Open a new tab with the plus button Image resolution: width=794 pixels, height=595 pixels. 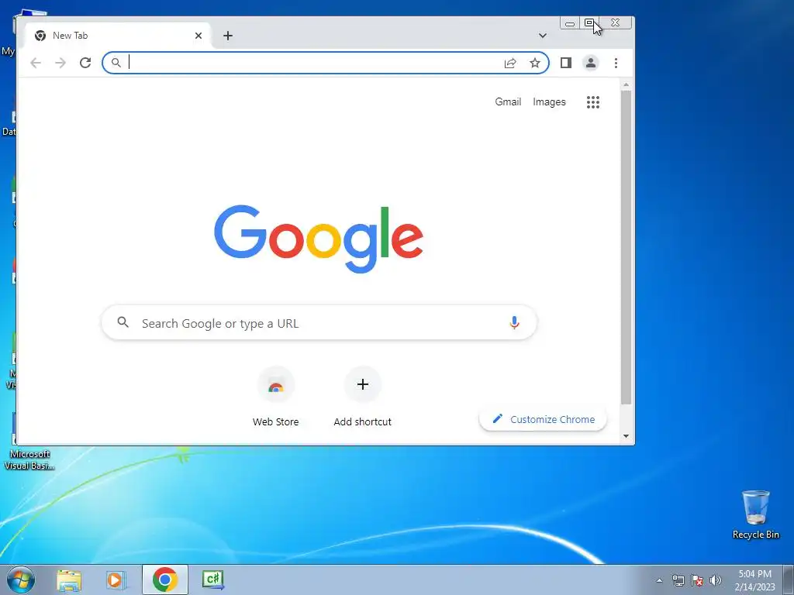[228, 36]
